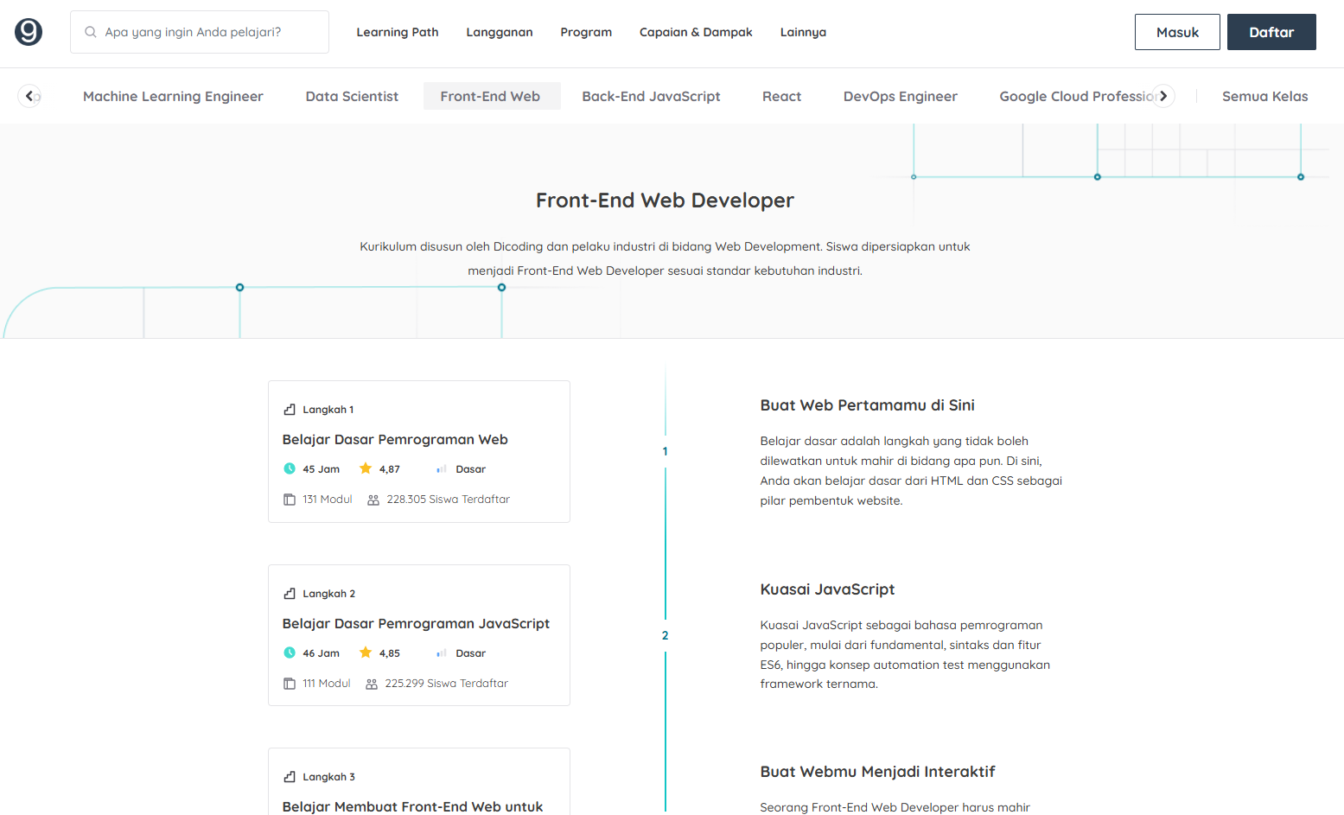The image size is (1344, 815).
Task: Click the Masuk button
Action: tap(1177, 32)
